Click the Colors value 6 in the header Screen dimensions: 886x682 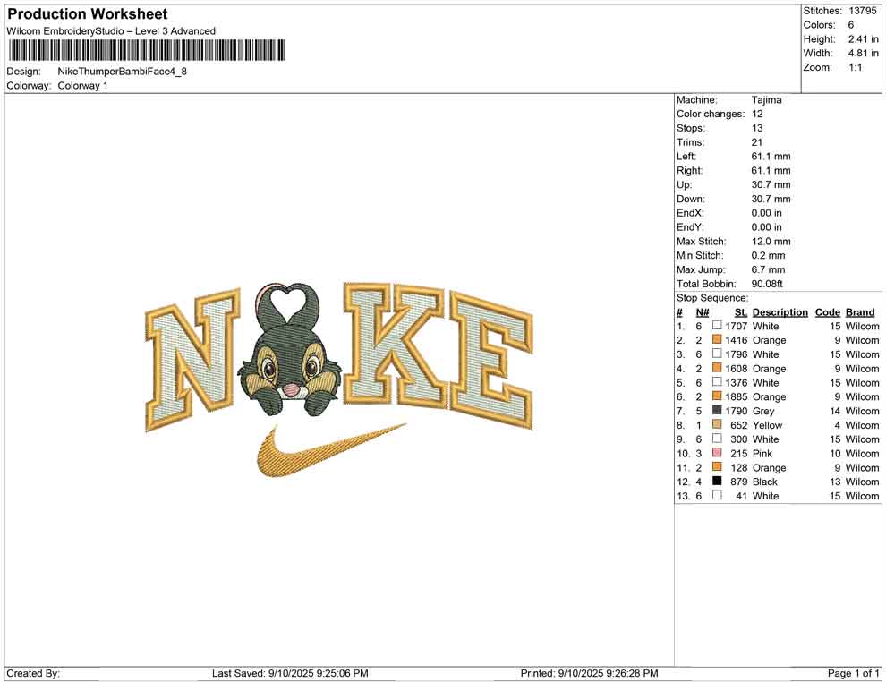pos(851,25)
